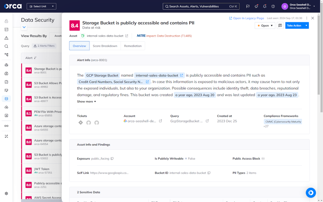Click the diamond ticket integration icon
The height and width of the screenshot is (202, 323).
(x=80, y=123)
